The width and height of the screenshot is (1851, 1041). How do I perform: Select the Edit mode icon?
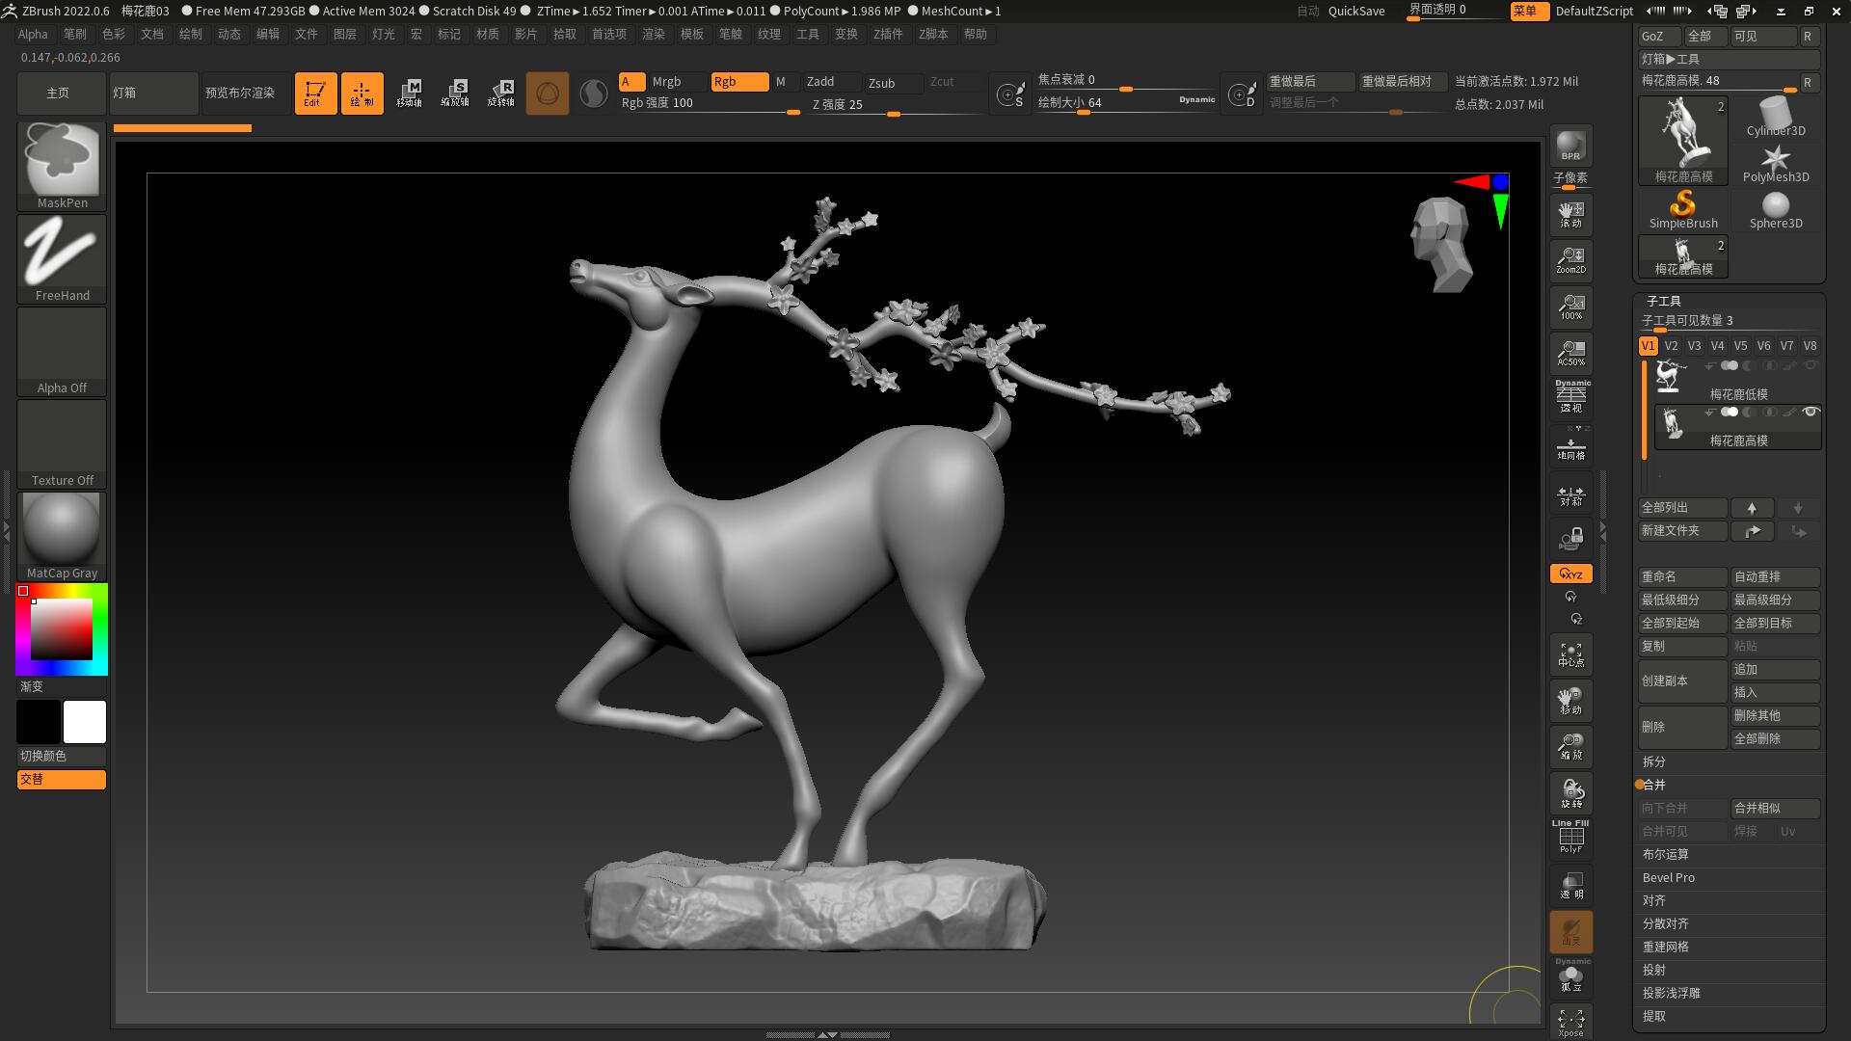pos(315,93)
